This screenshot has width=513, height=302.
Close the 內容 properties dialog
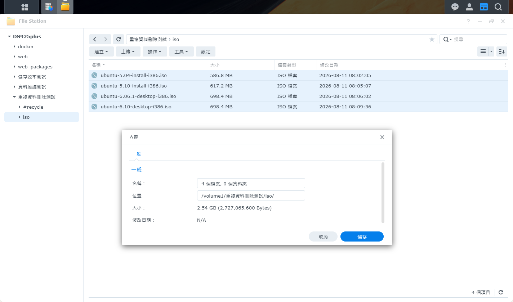[x=382, y=137]
